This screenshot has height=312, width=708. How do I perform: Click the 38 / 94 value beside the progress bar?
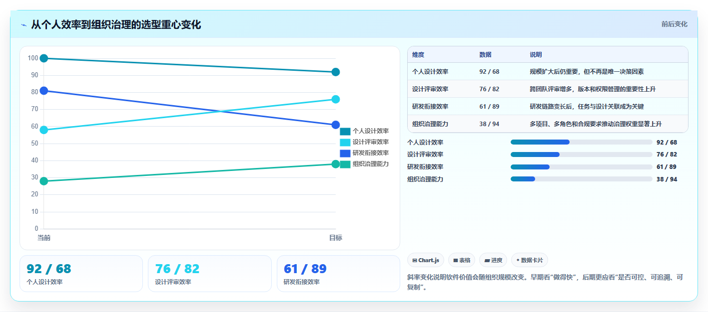667,179
